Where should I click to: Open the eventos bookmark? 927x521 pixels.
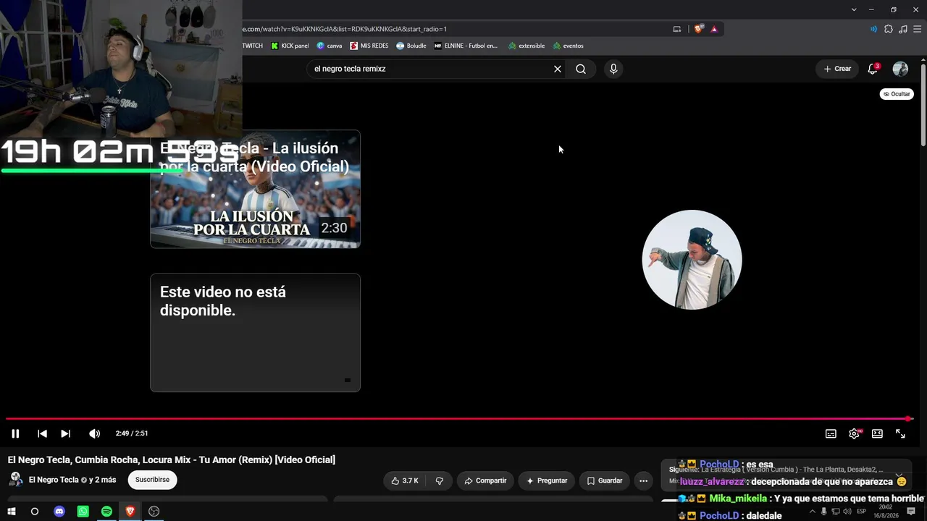click(568, 46)
